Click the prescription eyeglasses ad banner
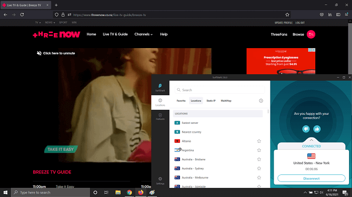Viewport: 352px width, 197px height. pyautogui.click(x=281, y=61)
